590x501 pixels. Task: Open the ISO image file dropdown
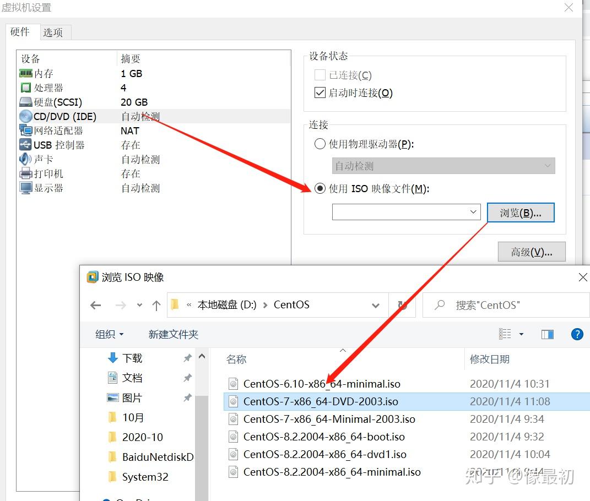point(473,212)
